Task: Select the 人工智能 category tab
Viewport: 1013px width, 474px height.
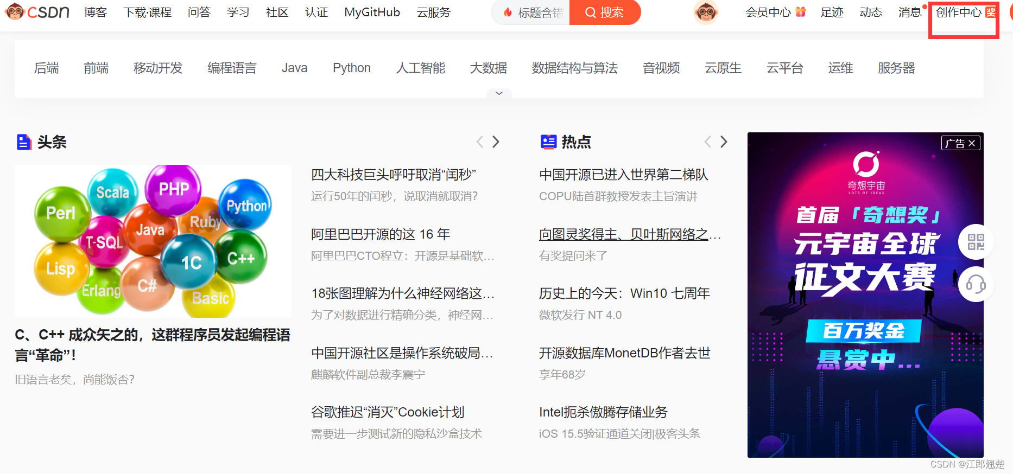Action: pos(420,68)
